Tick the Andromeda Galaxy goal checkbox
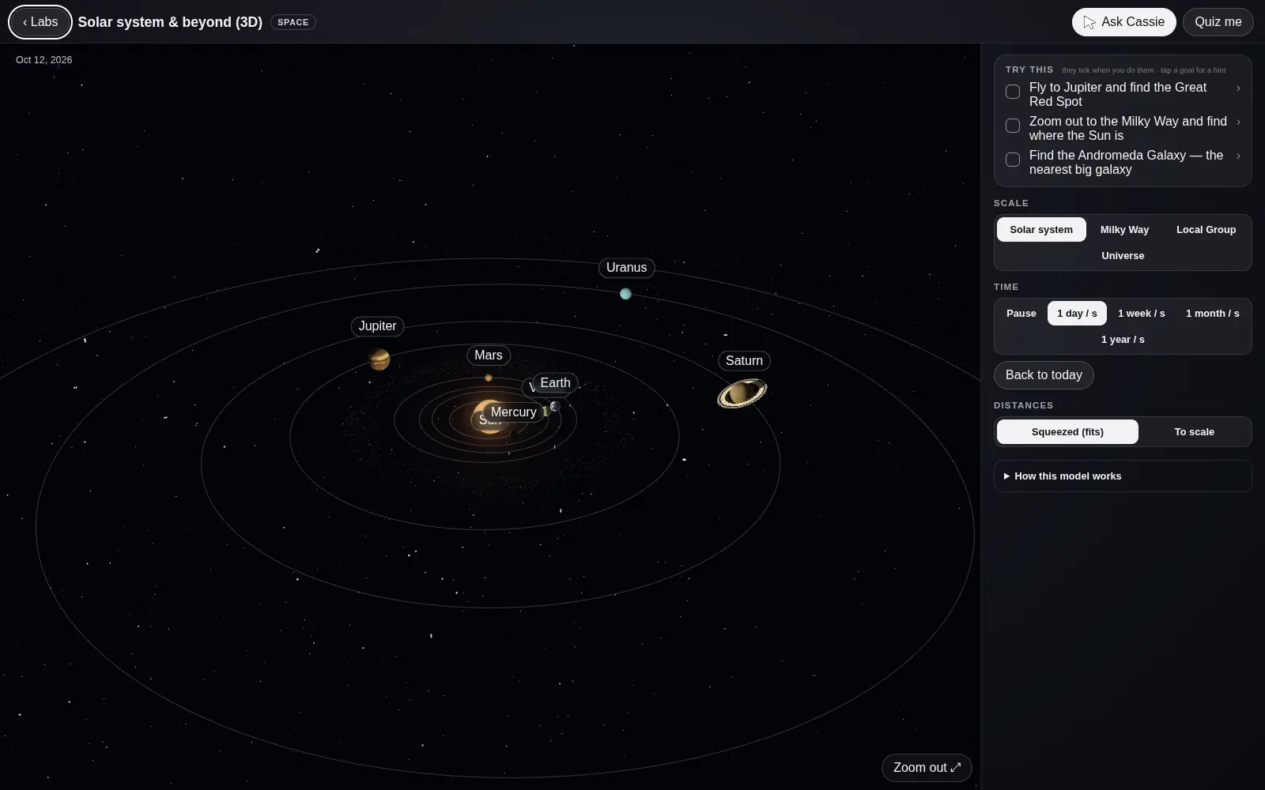Viewport: 1265px width, 790px height. click(1013, 160)
